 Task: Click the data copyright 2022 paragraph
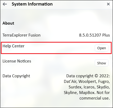(87, 87)
